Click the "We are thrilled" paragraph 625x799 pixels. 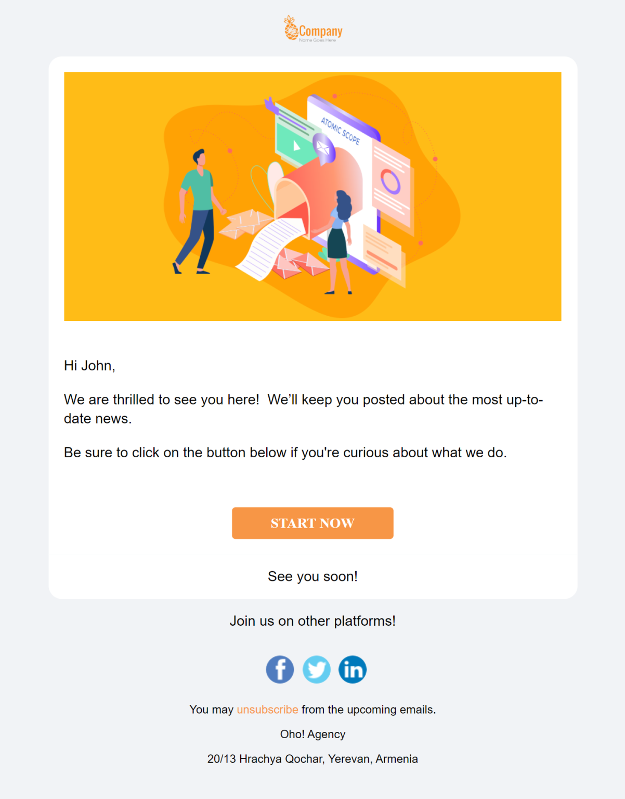point(303,409)
